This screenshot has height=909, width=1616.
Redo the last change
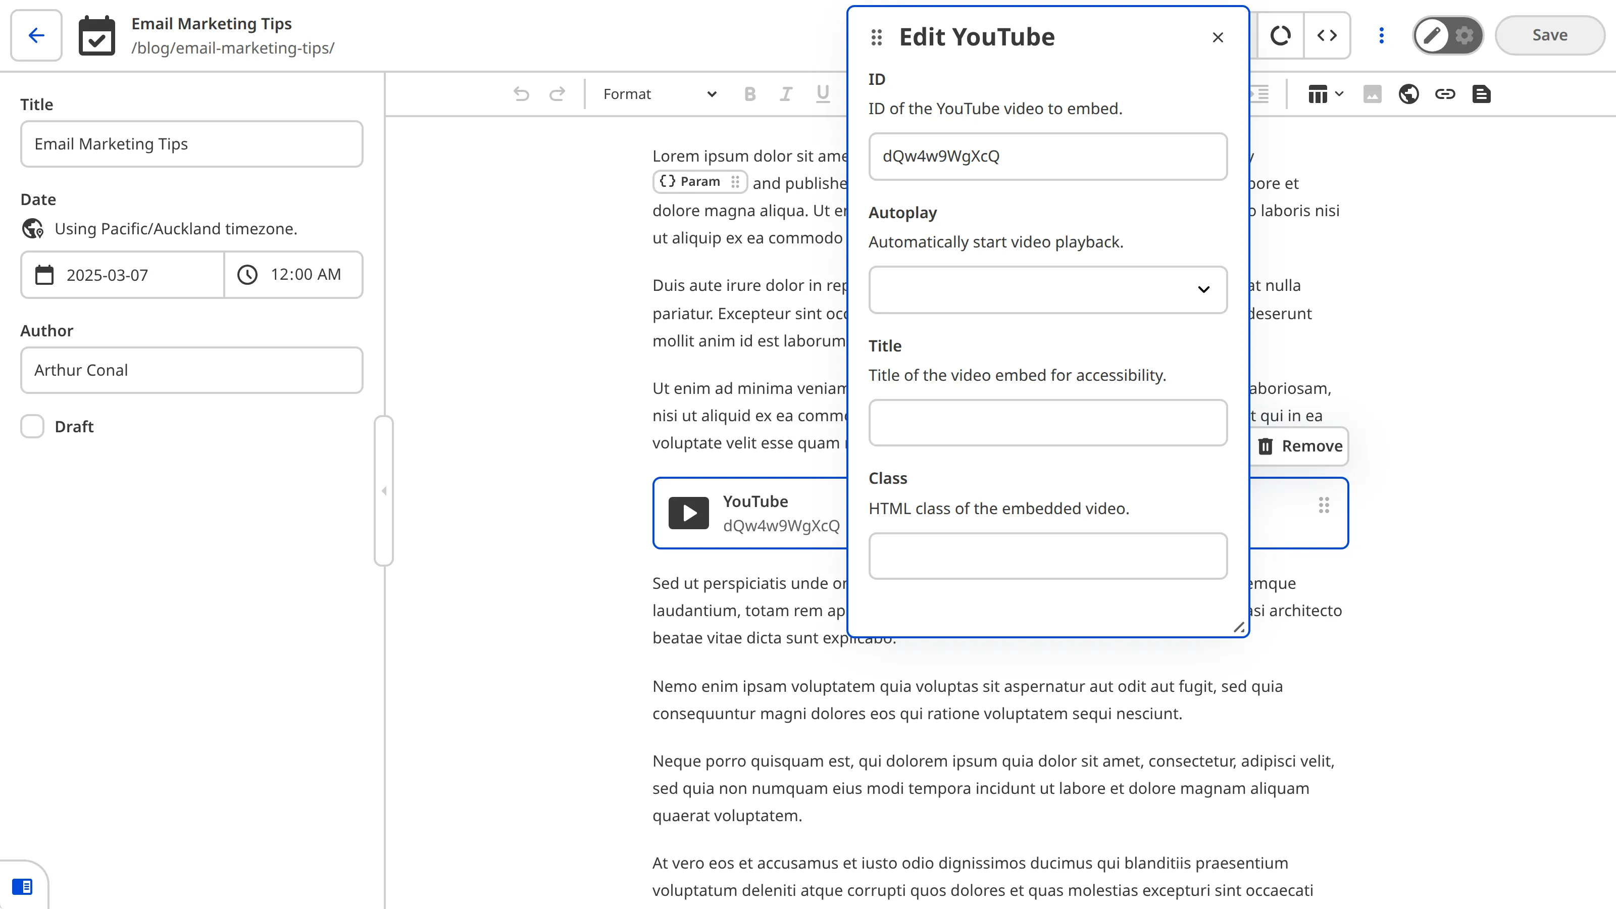tap(557, 94)
